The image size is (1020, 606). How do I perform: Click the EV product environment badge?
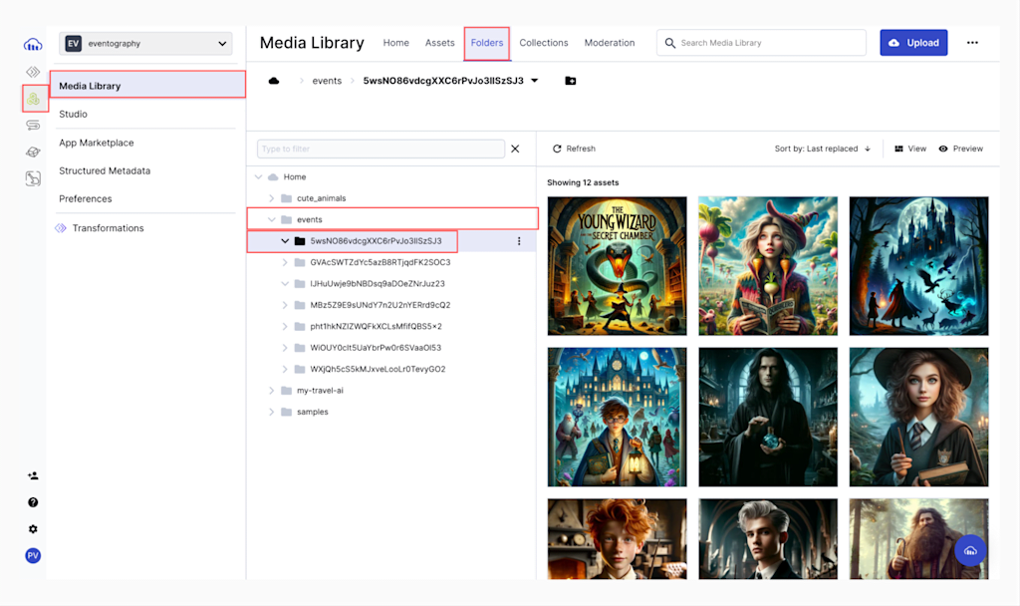[73, 44]
